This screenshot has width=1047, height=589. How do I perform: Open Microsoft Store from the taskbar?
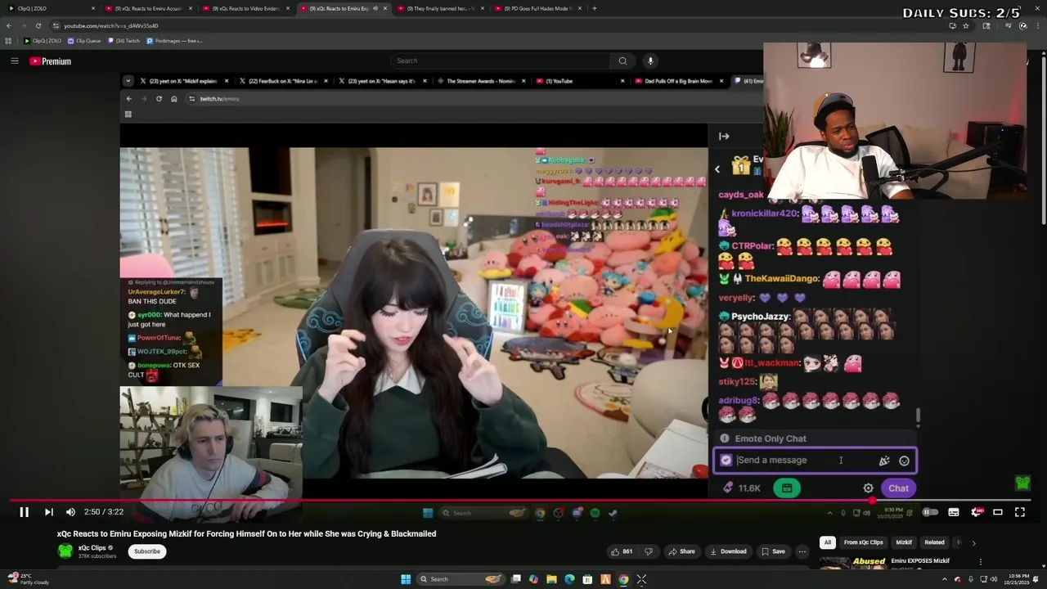point(587,579)
